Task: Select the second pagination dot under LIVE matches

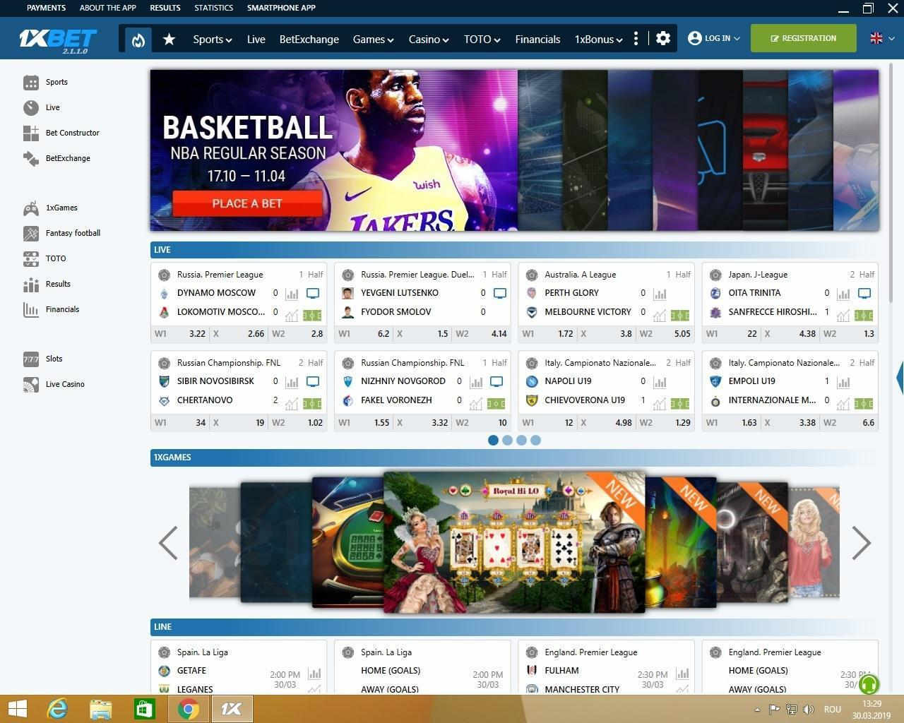Action: click(x=507, y=440)
